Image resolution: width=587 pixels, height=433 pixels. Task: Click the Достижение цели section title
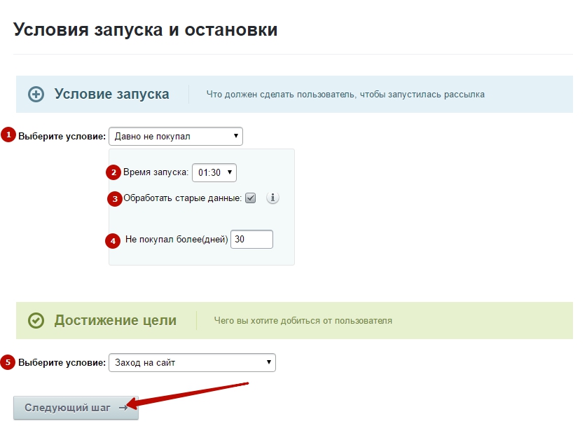(x=116, y=320)
